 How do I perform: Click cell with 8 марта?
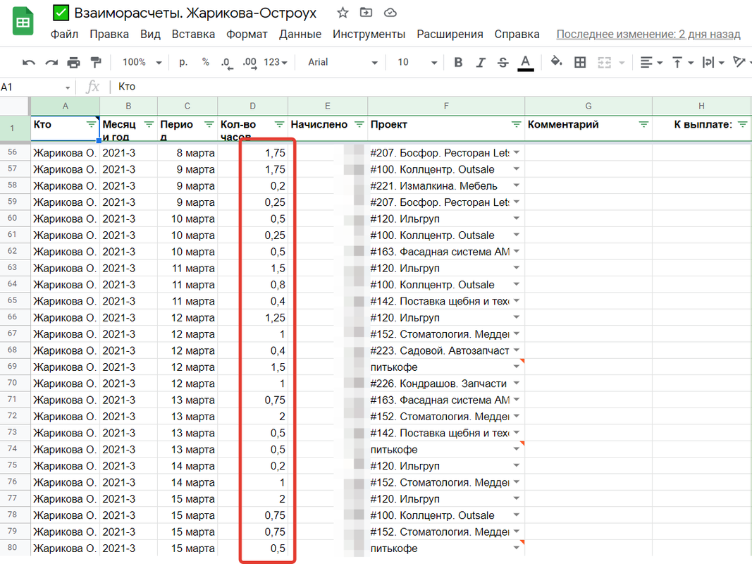187,153
